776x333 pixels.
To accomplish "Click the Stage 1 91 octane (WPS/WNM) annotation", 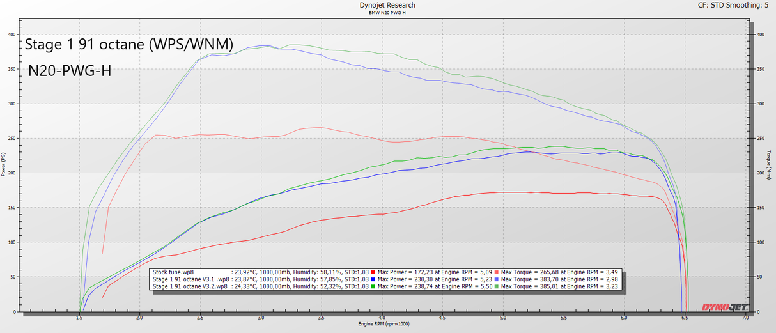I will (x=129, y=44).
